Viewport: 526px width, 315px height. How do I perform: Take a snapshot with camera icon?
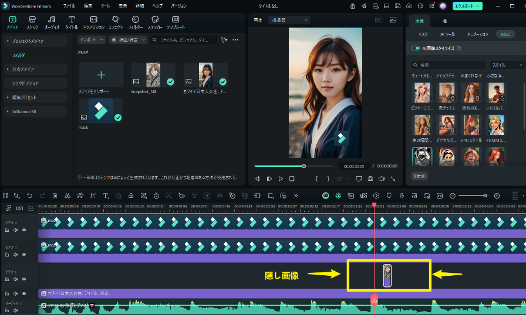coord(370,179)
